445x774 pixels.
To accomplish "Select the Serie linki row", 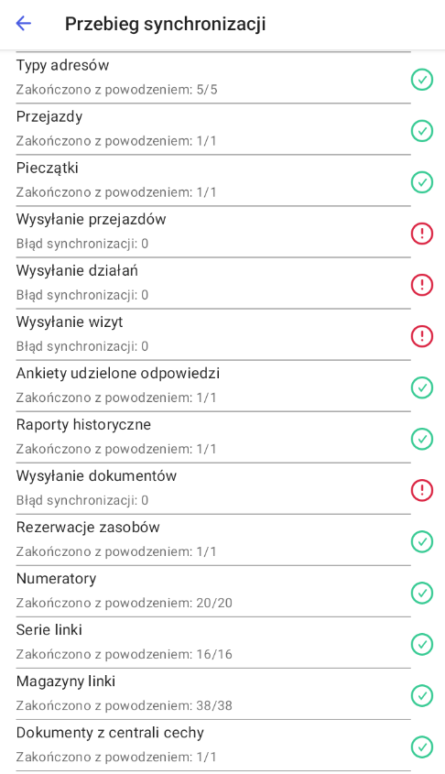I will tap(222, 642).
